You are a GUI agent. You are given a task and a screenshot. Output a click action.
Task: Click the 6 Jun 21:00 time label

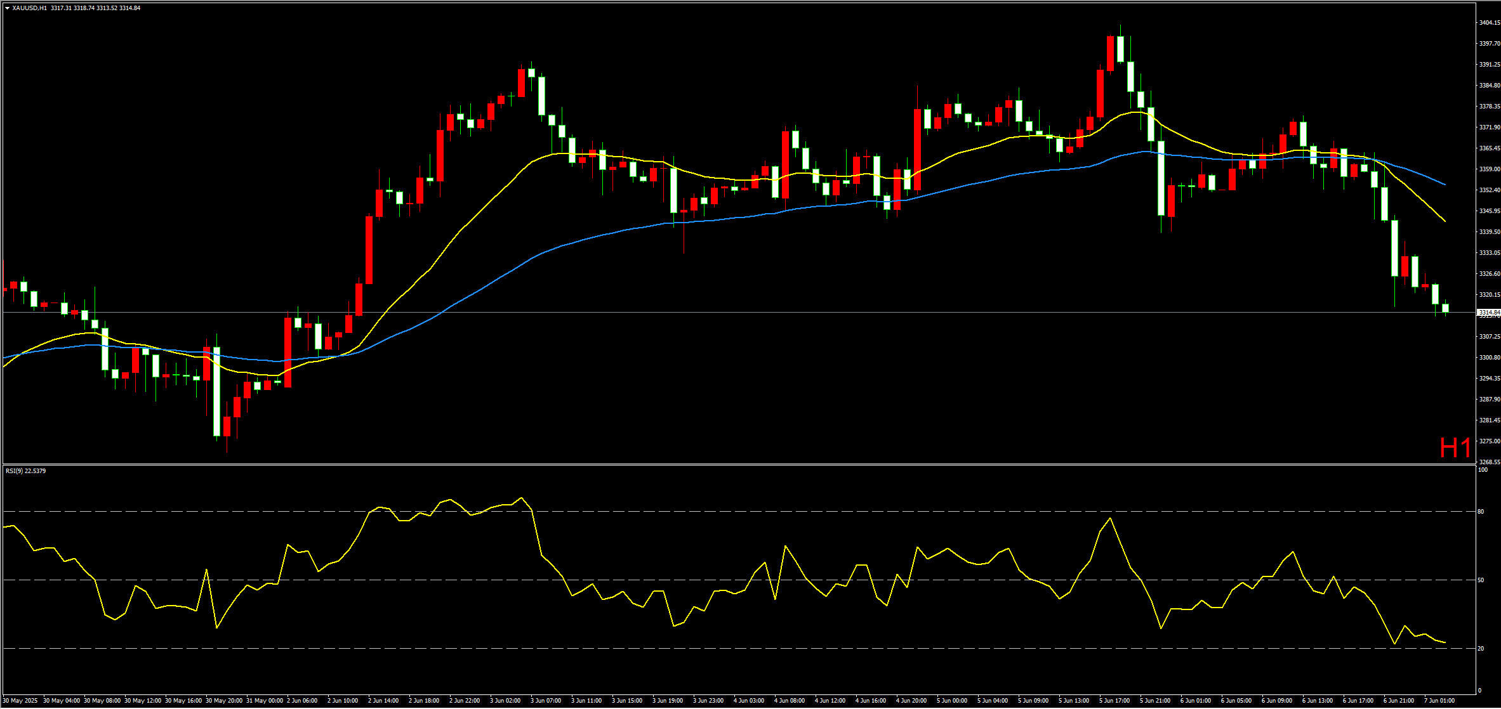[1399, 701]
